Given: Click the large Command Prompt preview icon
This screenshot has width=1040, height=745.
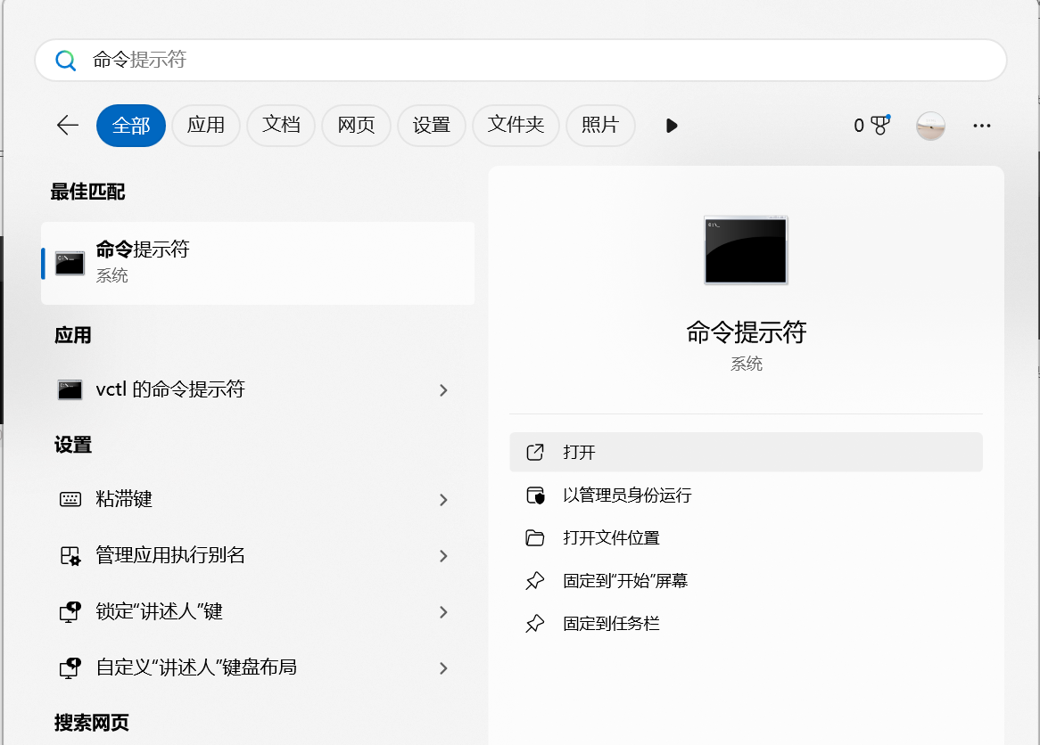Looking at the screenshot, I should point(745,250).
